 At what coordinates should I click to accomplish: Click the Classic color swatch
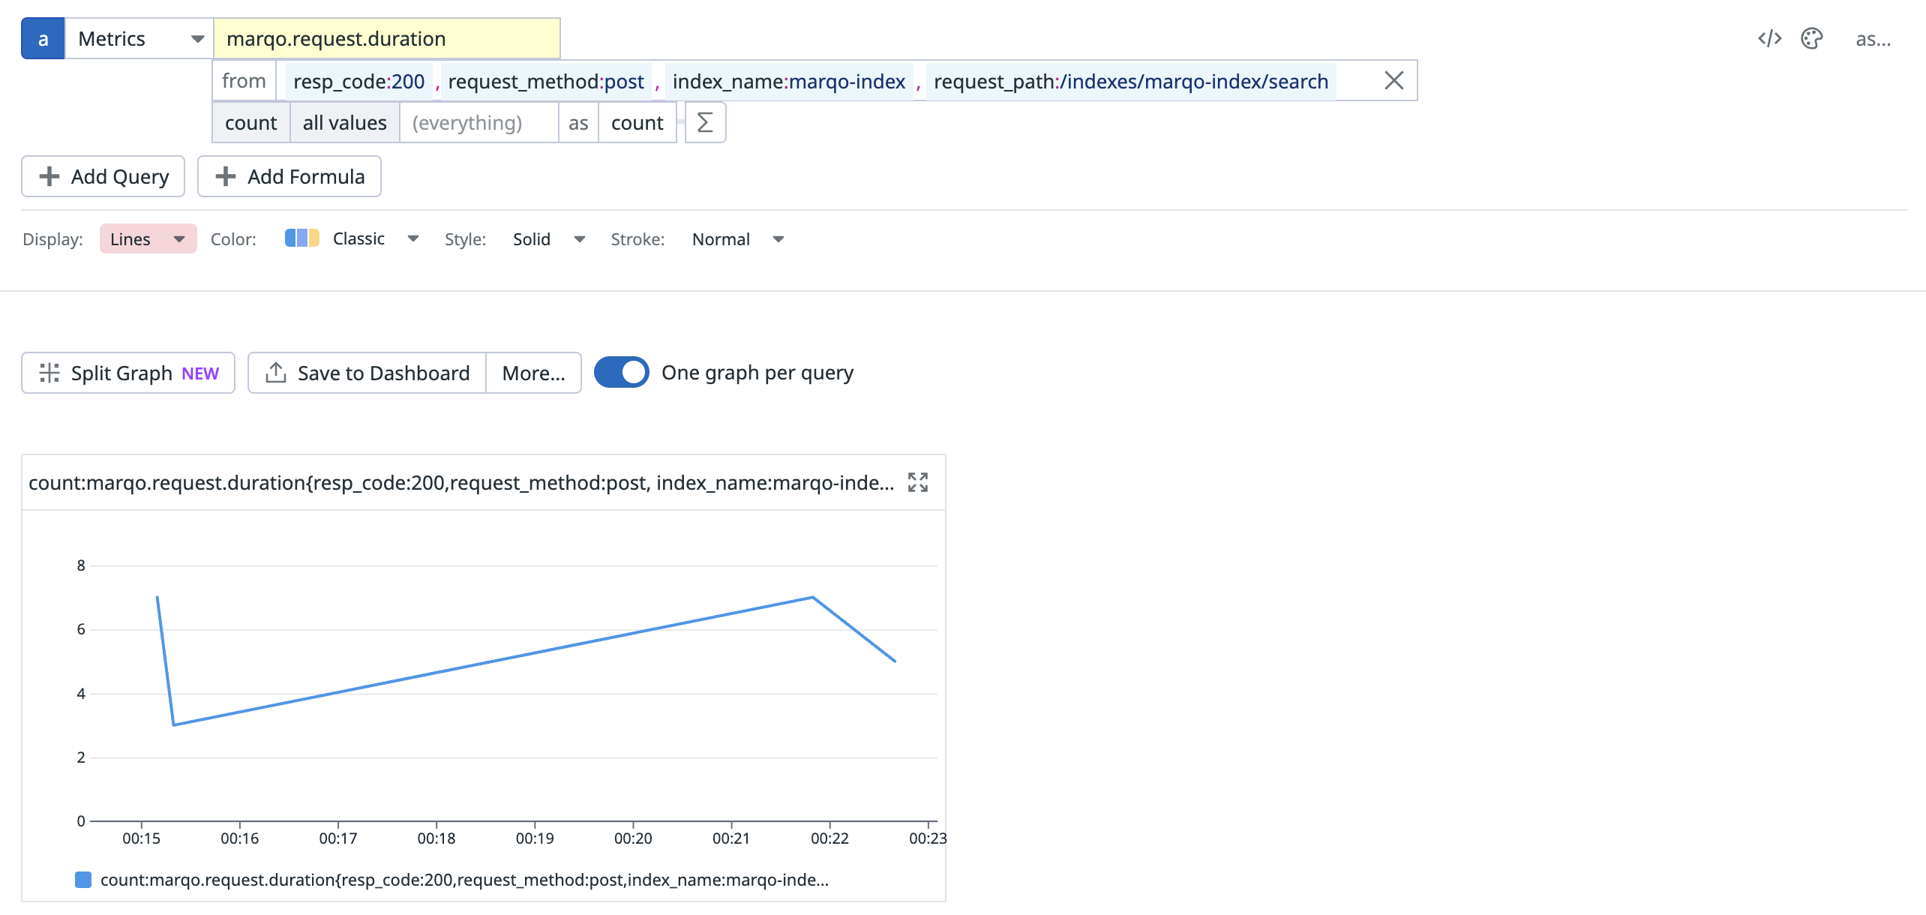point(302,238)
